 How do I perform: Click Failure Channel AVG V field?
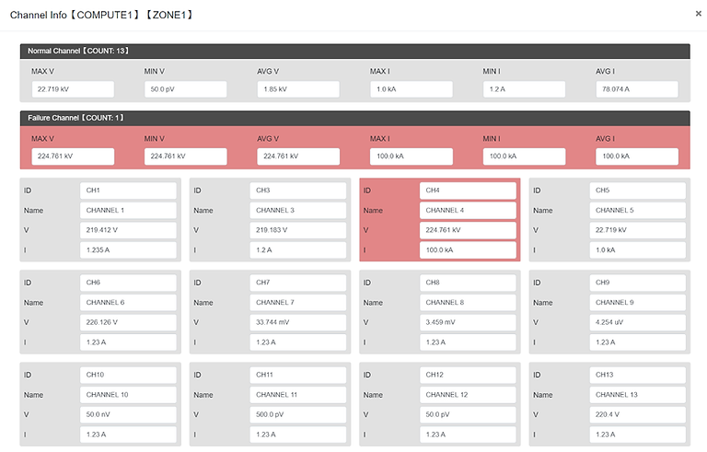(x=298, y=156)
